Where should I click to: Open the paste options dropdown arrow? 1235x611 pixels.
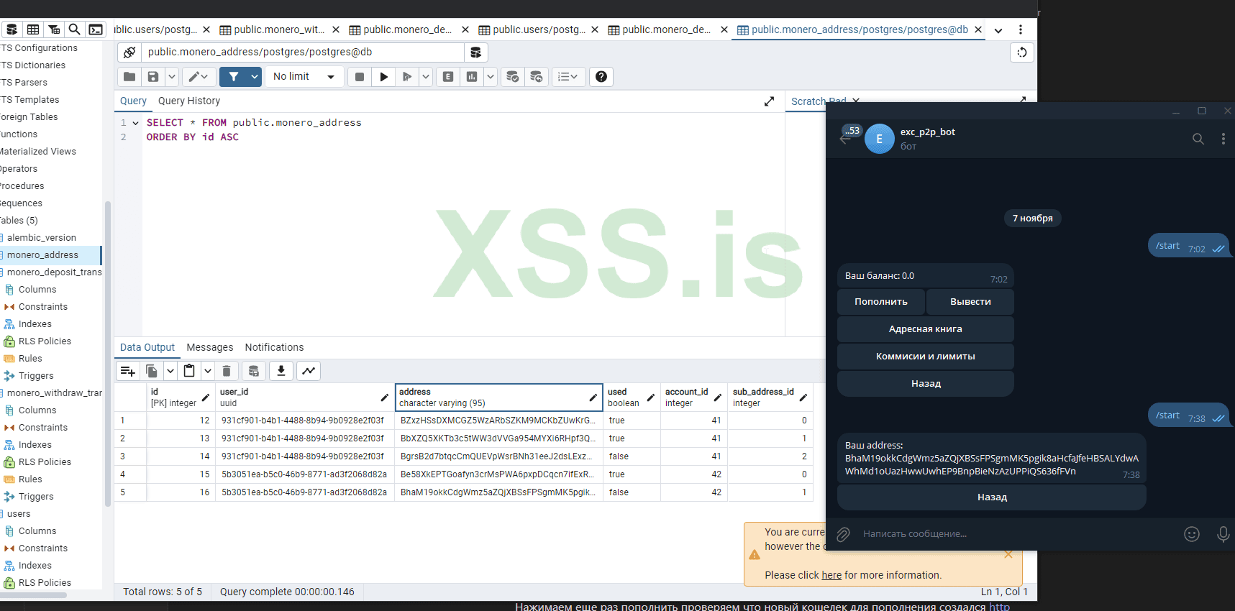[208, 371]
